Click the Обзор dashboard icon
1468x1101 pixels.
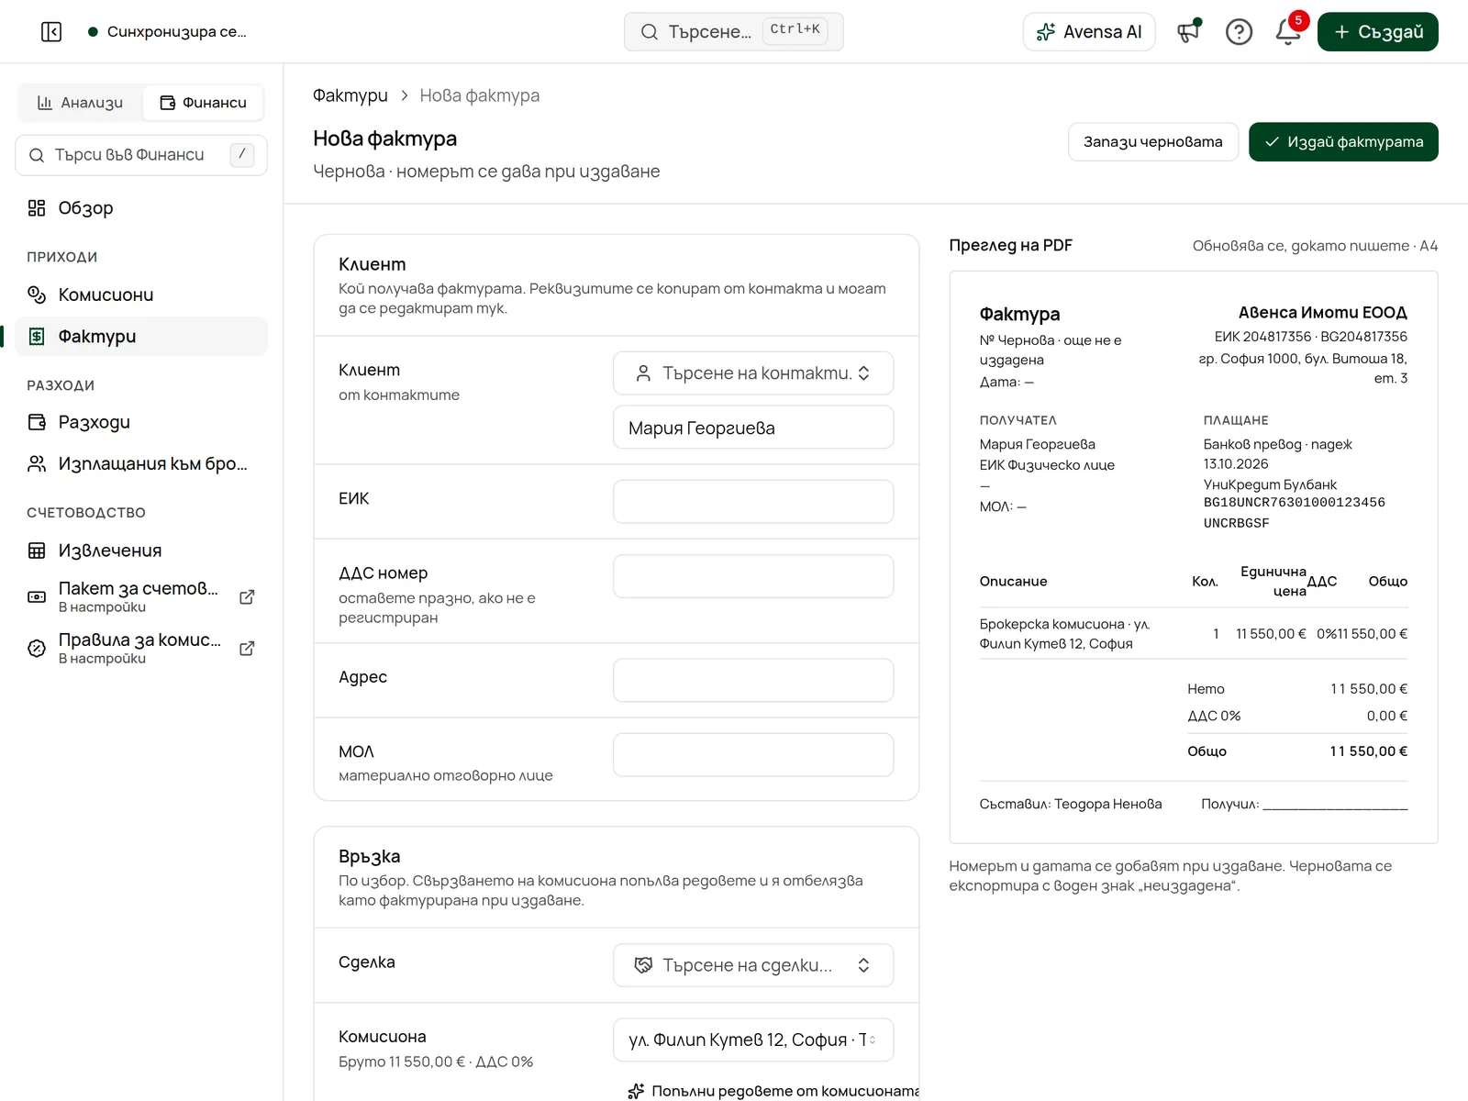37,208
